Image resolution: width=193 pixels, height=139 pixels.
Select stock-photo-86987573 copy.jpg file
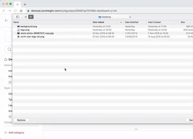(x=37, y=33)
